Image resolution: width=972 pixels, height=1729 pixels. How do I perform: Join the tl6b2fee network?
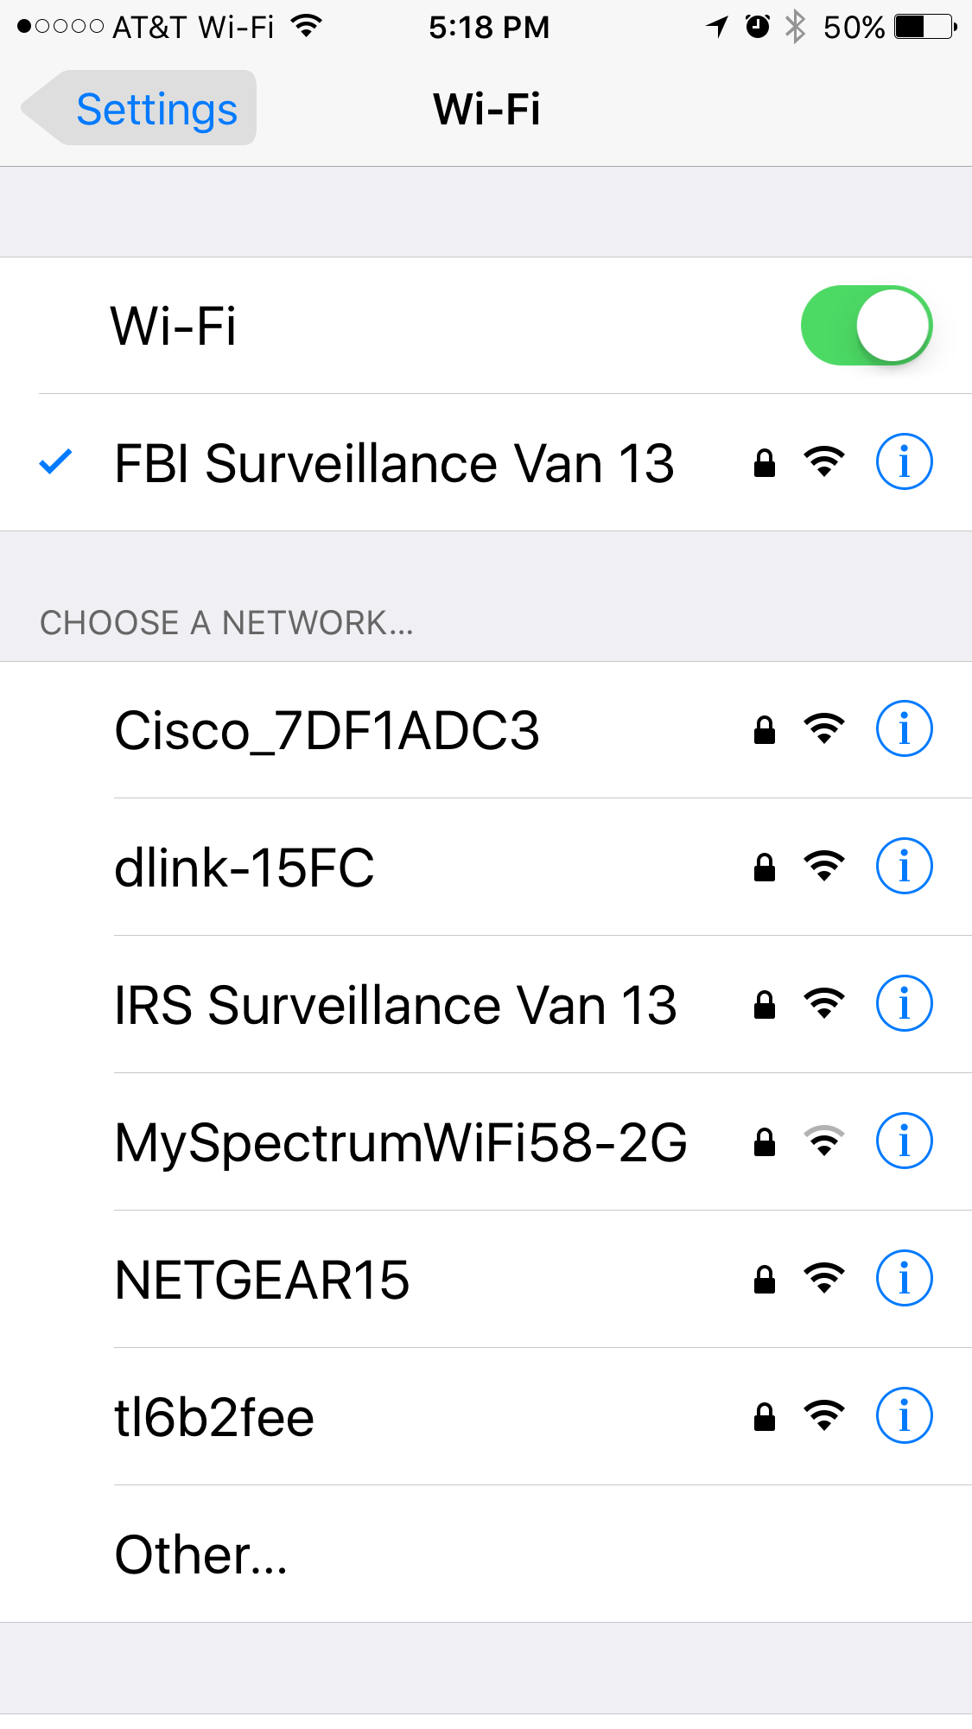tap(486, 1416)
